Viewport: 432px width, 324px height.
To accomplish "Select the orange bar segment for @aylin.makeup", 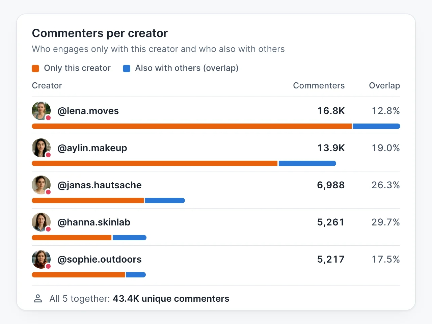I will pyautogui.click(x=155, y=163).
